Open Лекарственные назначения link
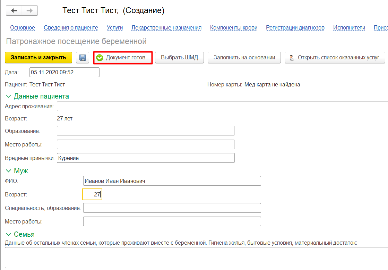Viewport: 388px width, 270px height. (166, 28)
